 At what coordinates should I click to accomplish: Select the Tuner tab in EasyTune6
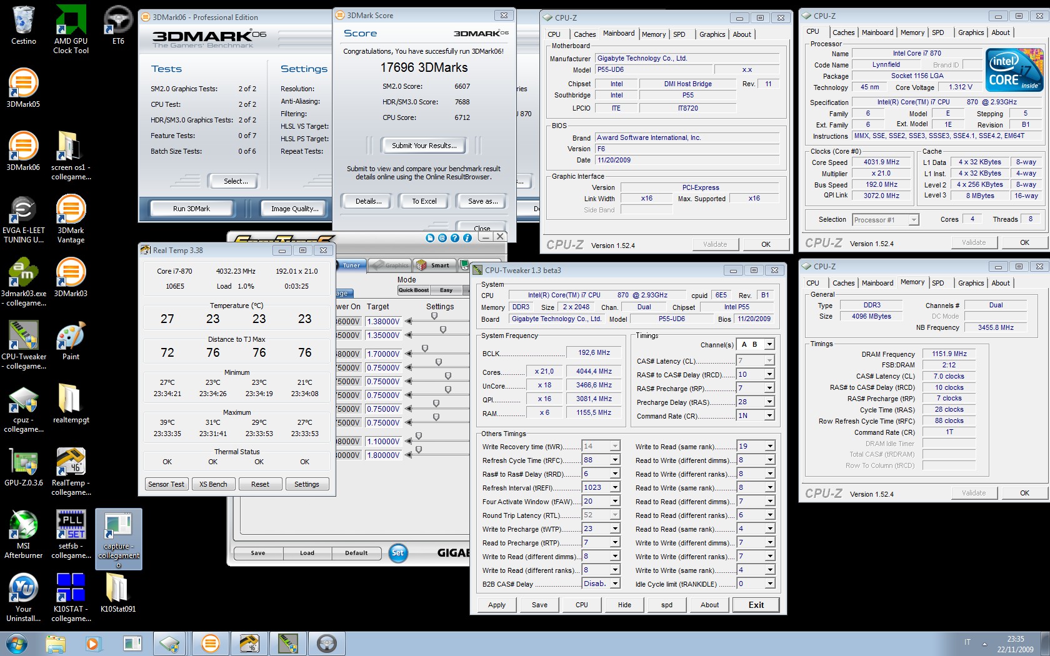coord(351,265)
